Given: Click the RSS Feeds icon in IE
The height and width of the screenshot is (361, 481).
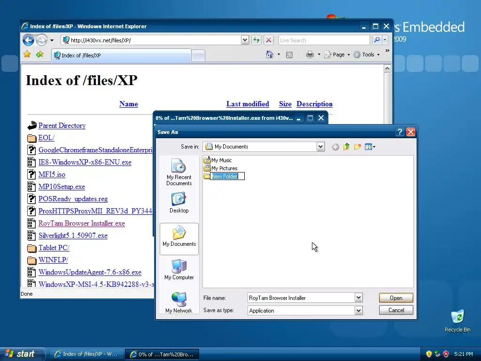Looking at the screenshot, I should [x=289, y=55].
